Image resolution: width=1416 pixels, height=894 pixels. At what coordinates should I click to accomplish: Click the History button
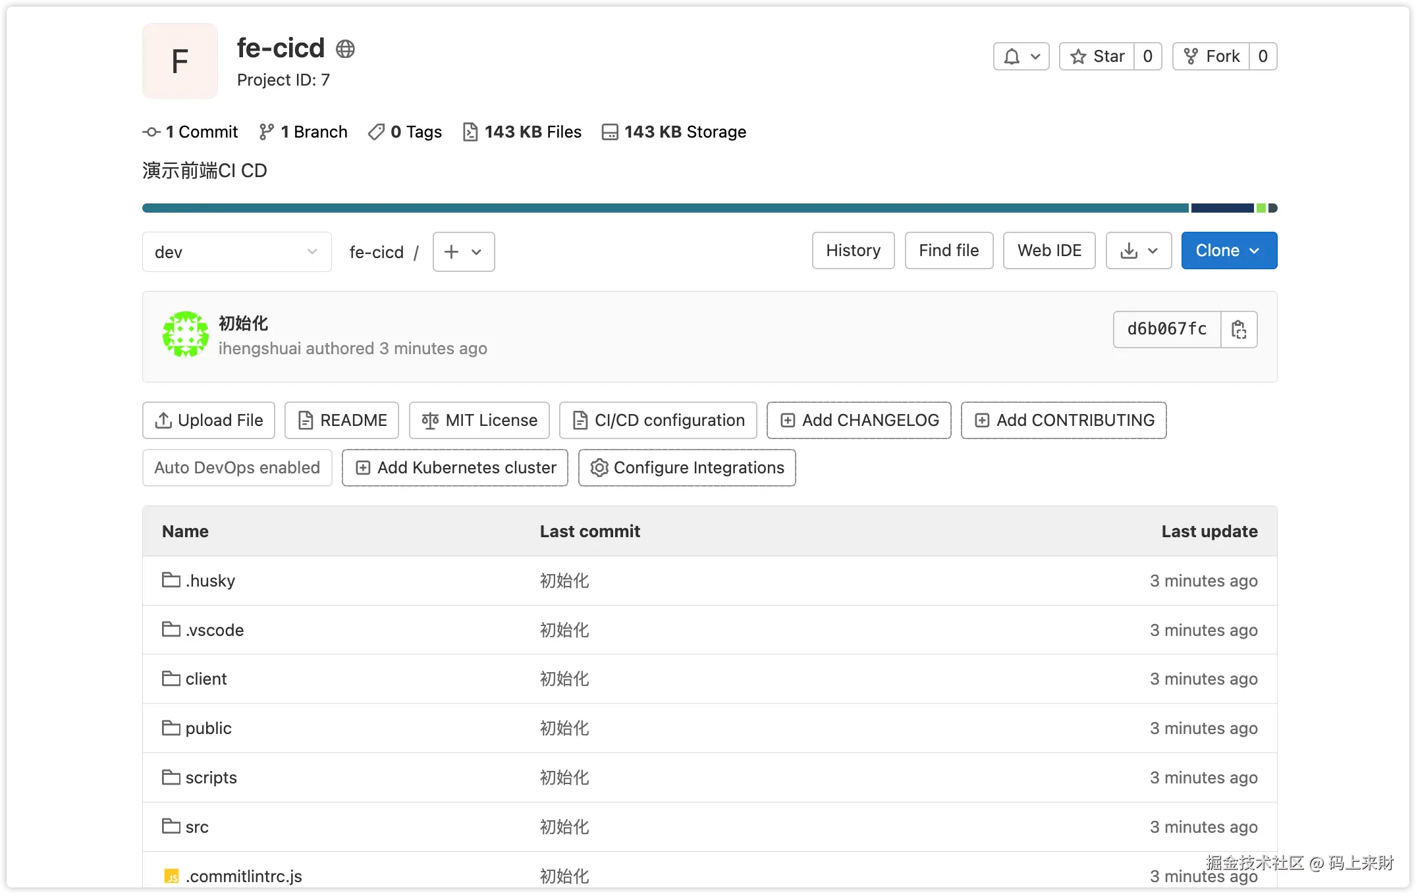click(x=853, y=251)
